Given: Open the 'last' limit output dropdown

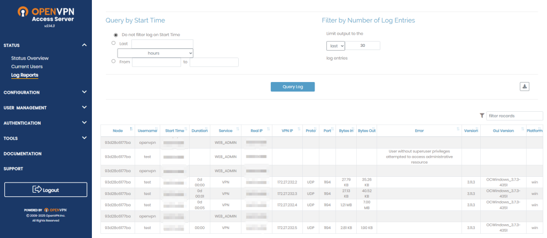Looking at the screenshot, I should click(x=336, y=46).
